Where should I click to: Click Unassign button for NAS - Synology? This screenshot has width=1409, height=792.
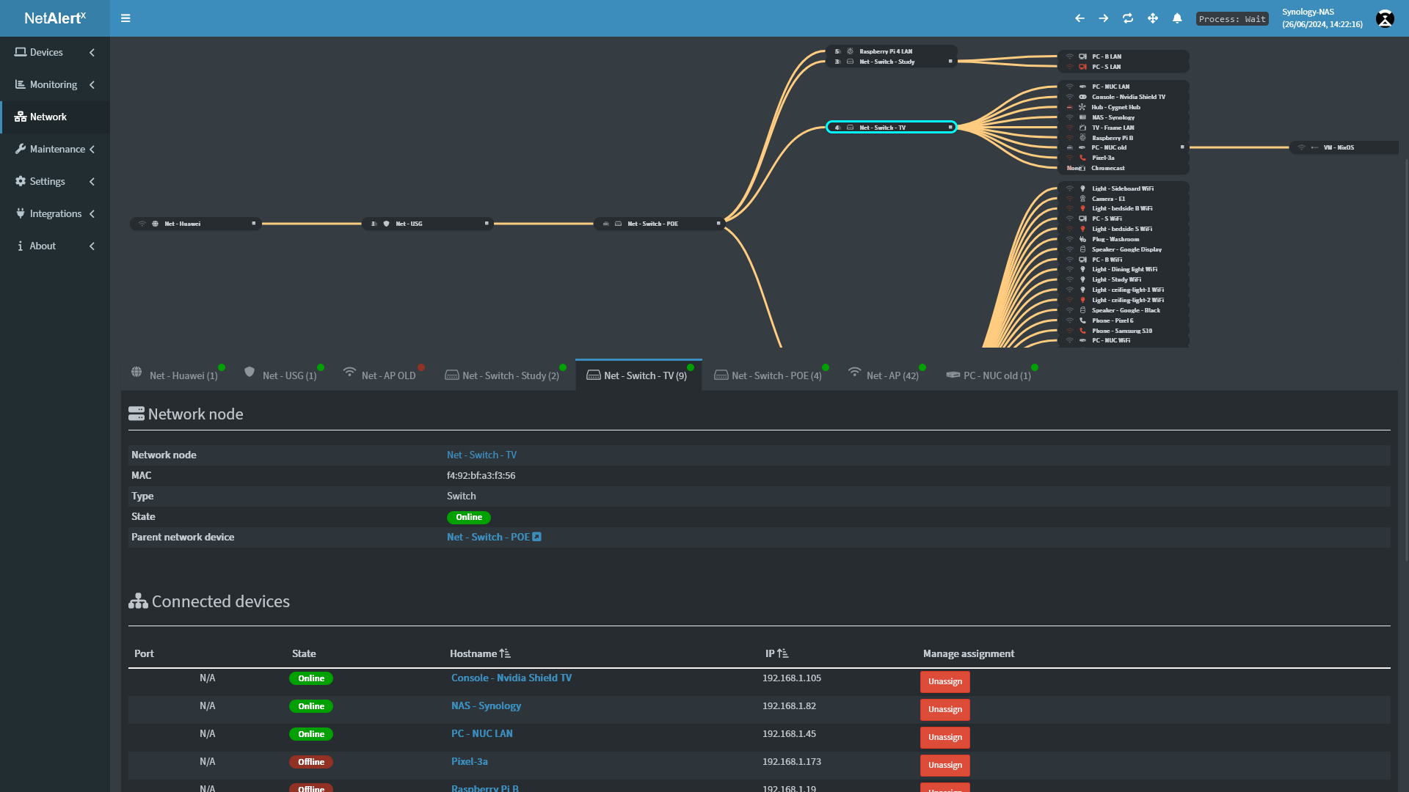pos(944,709)
